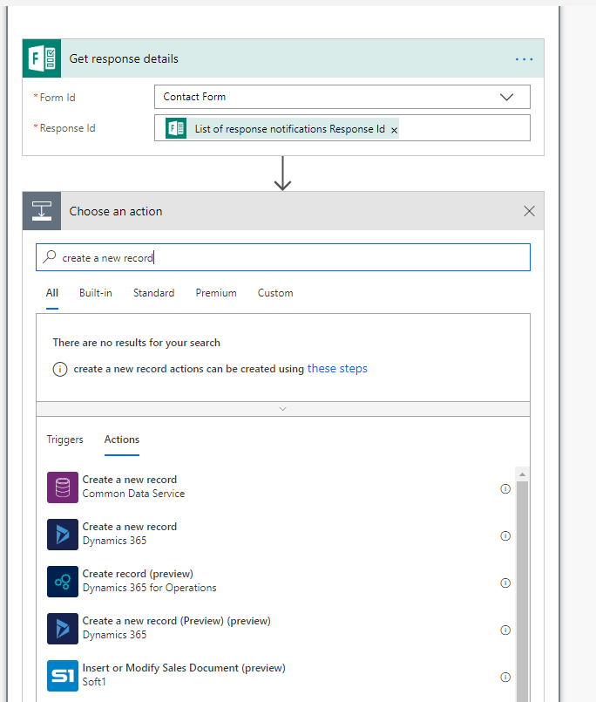
Task: Click the Common Data Service connector icon
Action: point(63,487)
